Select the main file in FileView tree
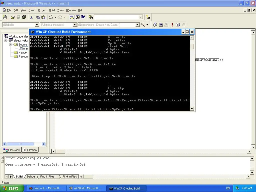The image size is (256, 192). (25, 48)
